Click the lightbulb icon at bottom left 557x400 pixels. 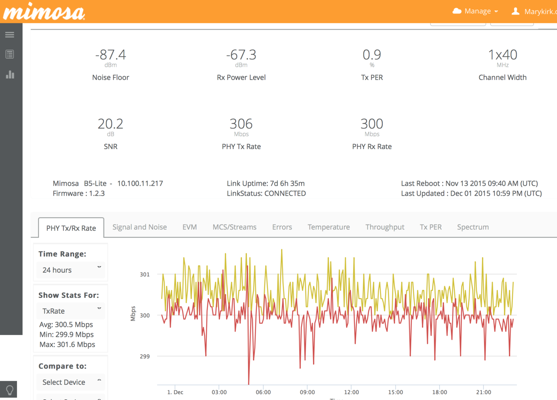[x=10, y=390]
